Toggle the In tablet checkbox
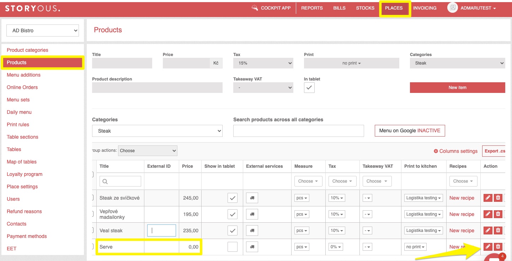The width and height of the screenshot is (512, 261). 309,88
